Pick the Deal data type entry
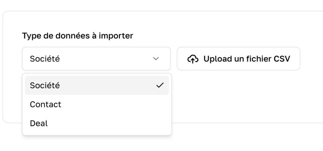The height and width of the screenshot is (151, 323). click(39, 123)
